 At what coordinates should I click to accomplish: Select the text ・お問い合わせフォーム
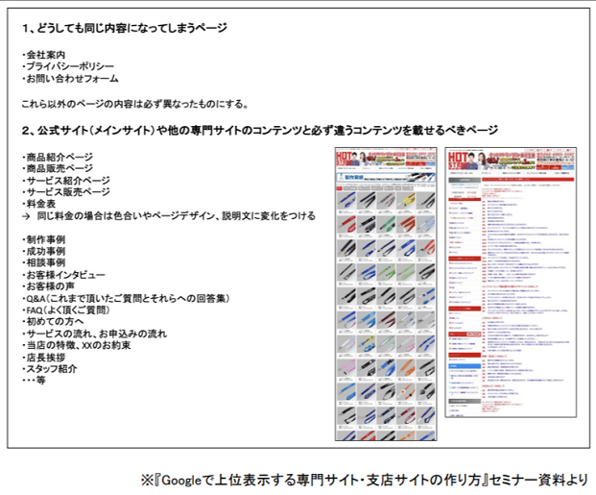70,79
